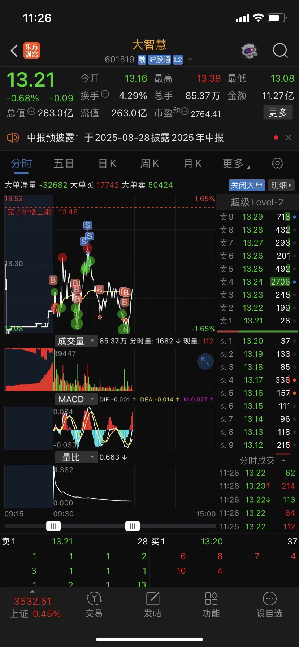Viewport: 299px width, 647px height.
Task: Switch to the 周K tab
Action: (149, 164)
